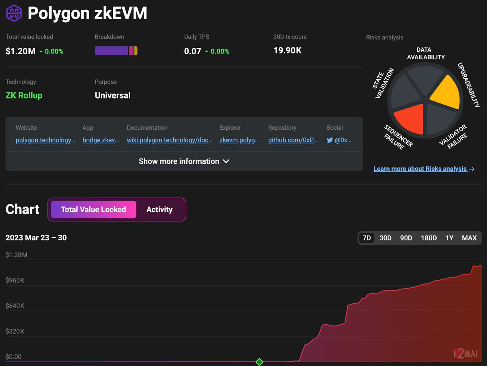Image resolution: width=487 pixels, height=366 pixels.
Task: Select the 180D time range
Action: 429,238
